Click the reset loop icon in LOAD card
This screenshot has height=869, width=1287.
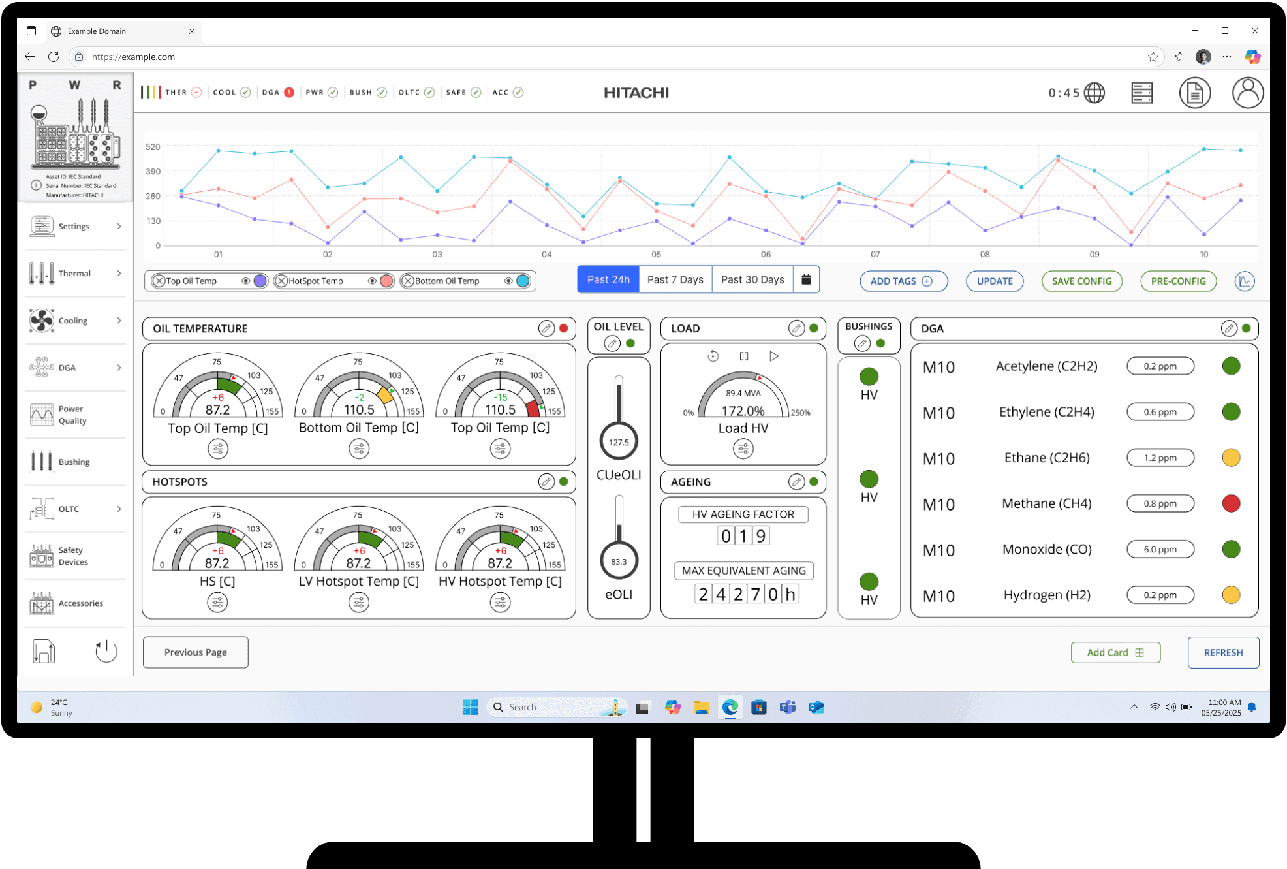tap(713, 356)
